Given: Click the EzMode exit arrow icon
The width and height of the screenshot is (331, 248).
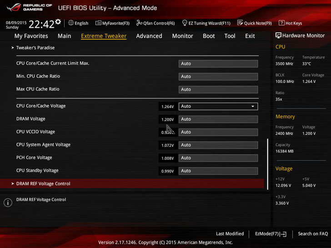Looking at the screenshot, I should 284,234.
